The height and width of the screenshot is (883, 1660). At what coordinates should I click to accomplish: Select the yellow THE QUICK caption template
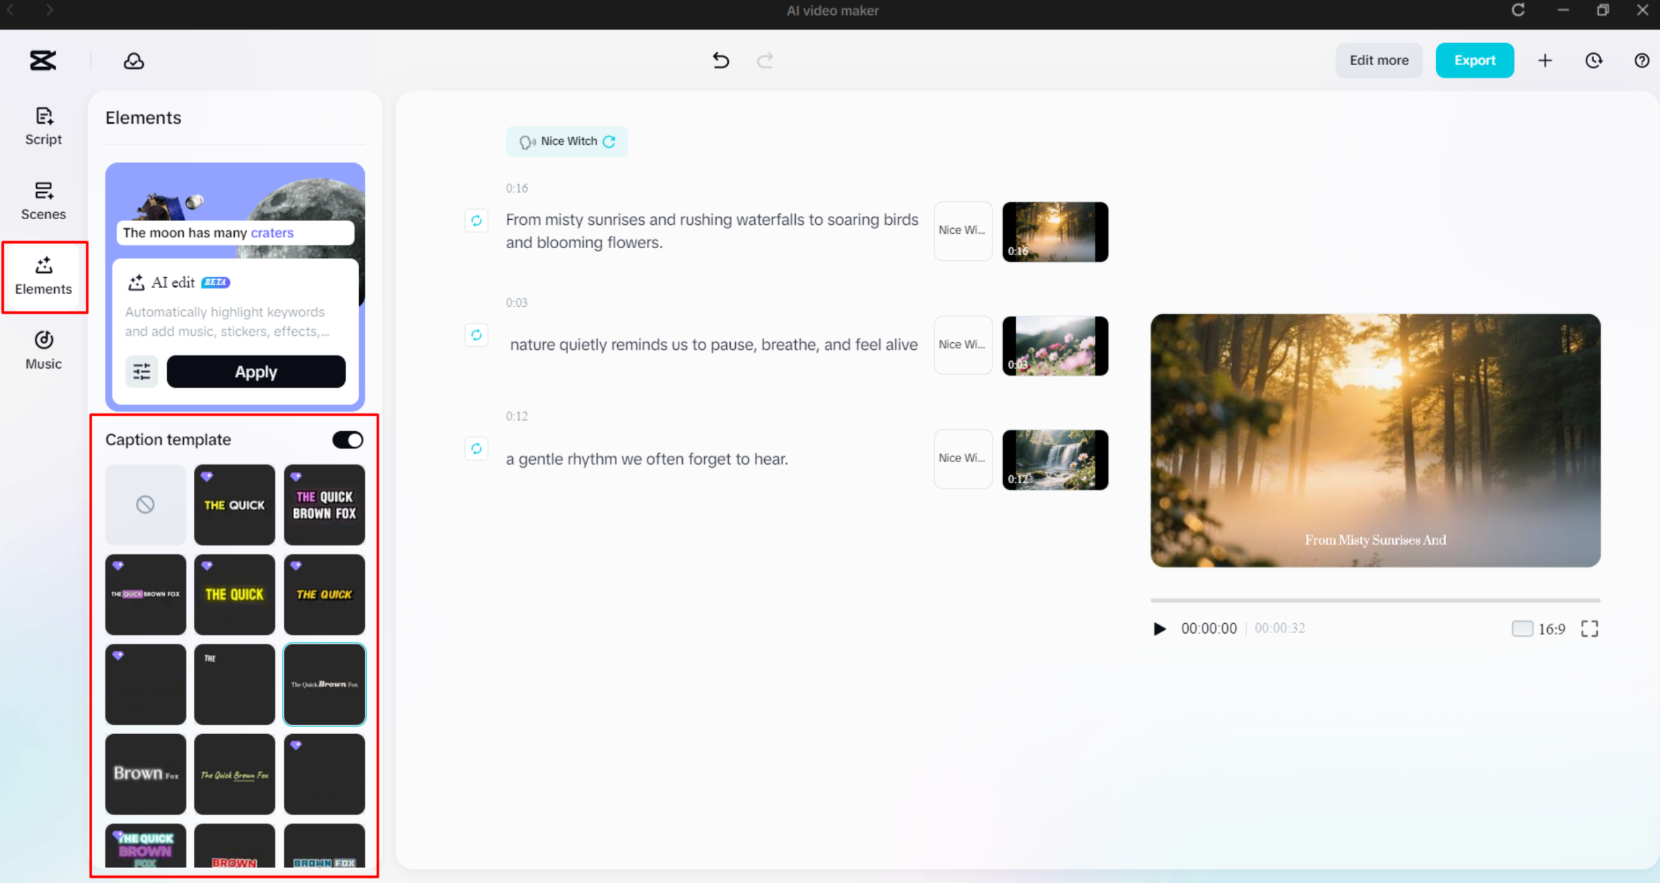pyautogui.click(x=234, y=594)
